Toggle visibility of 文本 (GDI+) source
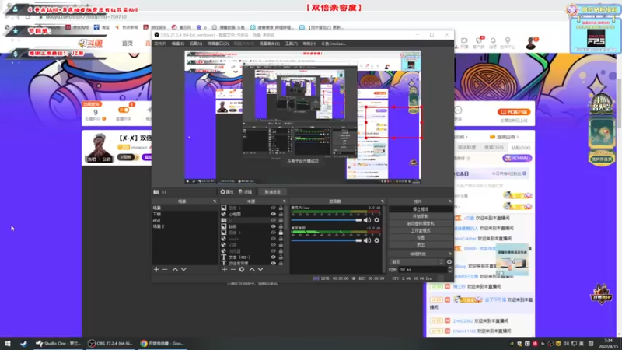 (273, 257)
